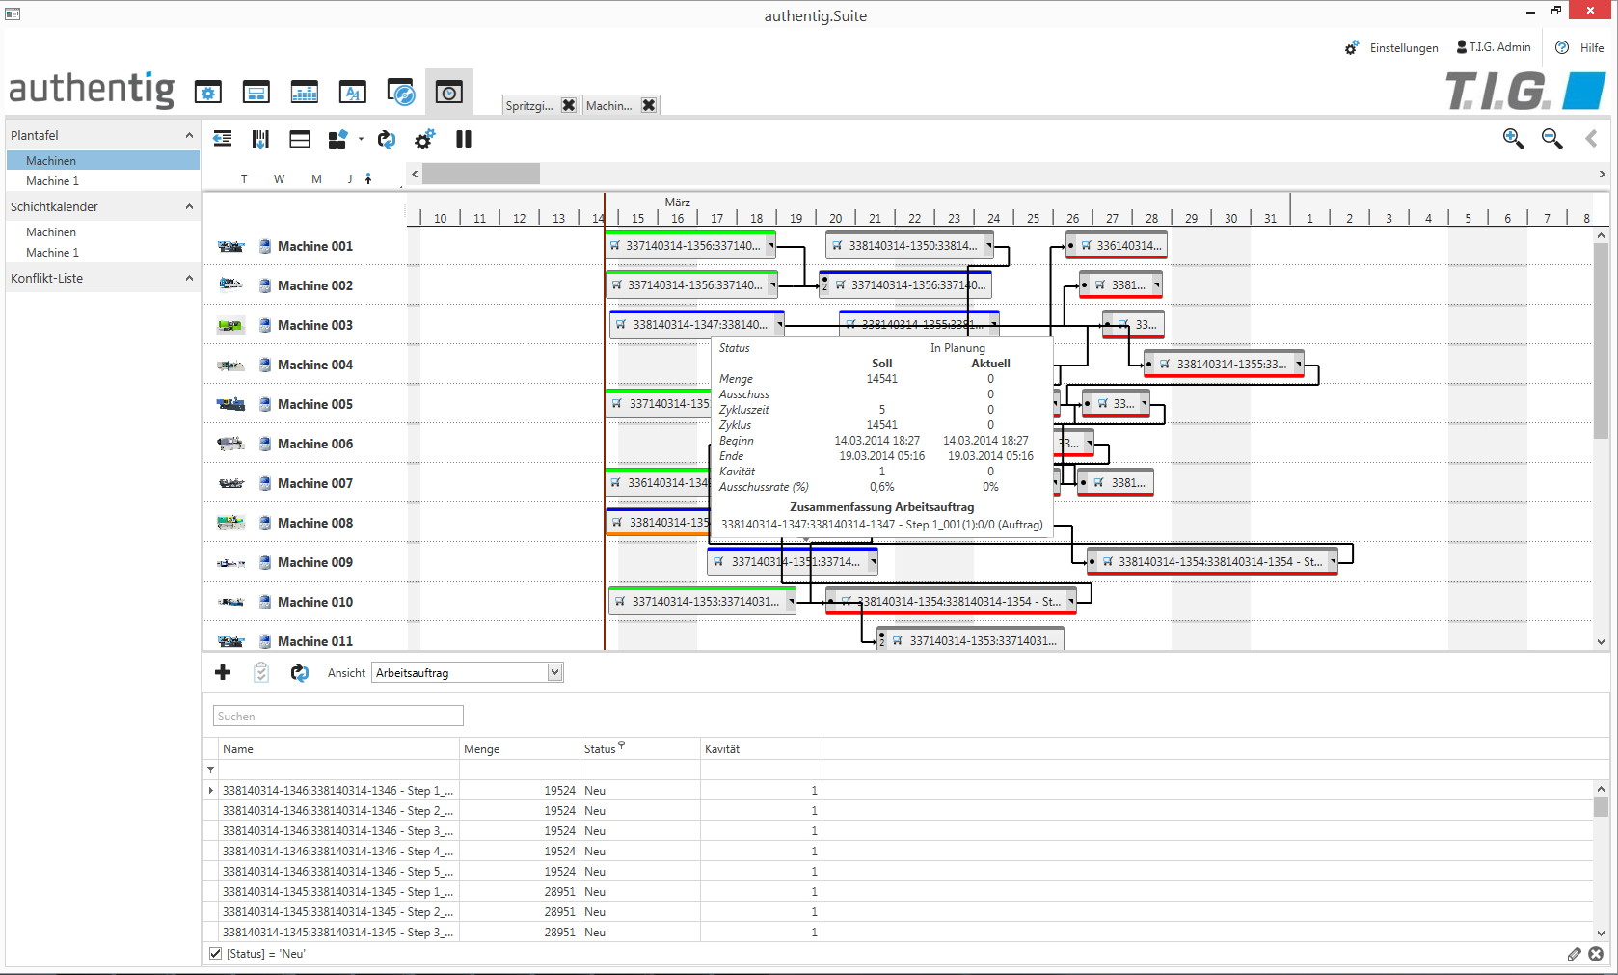
Task: Open dropdown arrow of 337140314-1353 job on Machine 010
Action: (x=791, y=602)
